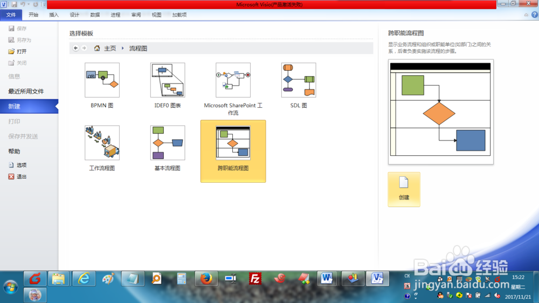Pick the 基本流程图 template
Viewport: 539px width, 303px height.
(168, 149)
